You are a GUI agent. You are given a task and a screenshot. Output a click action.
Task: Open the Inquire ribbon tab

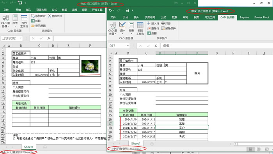244,17
